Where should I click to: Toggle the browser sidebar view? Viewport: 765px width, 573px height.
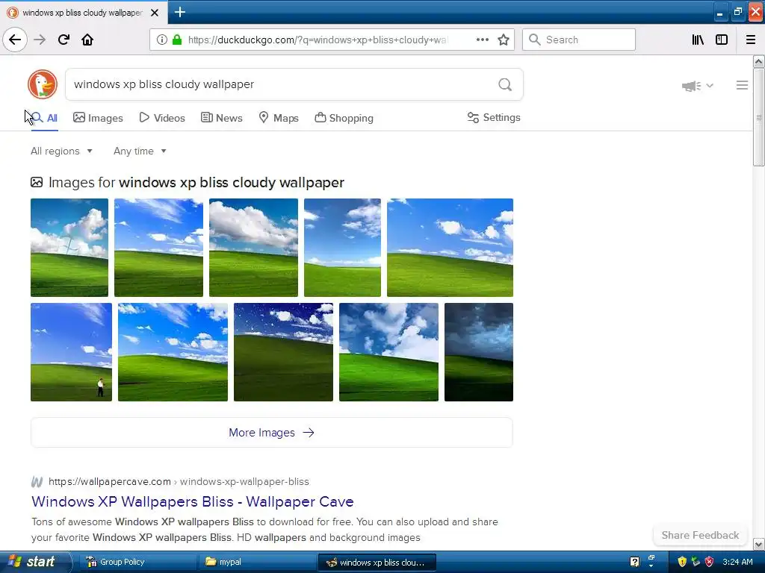tap(722, 40)
